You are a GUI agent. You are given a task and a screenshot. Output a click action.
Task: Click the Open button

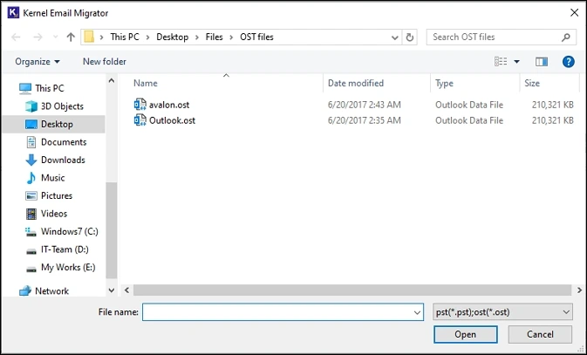(466, 334)
